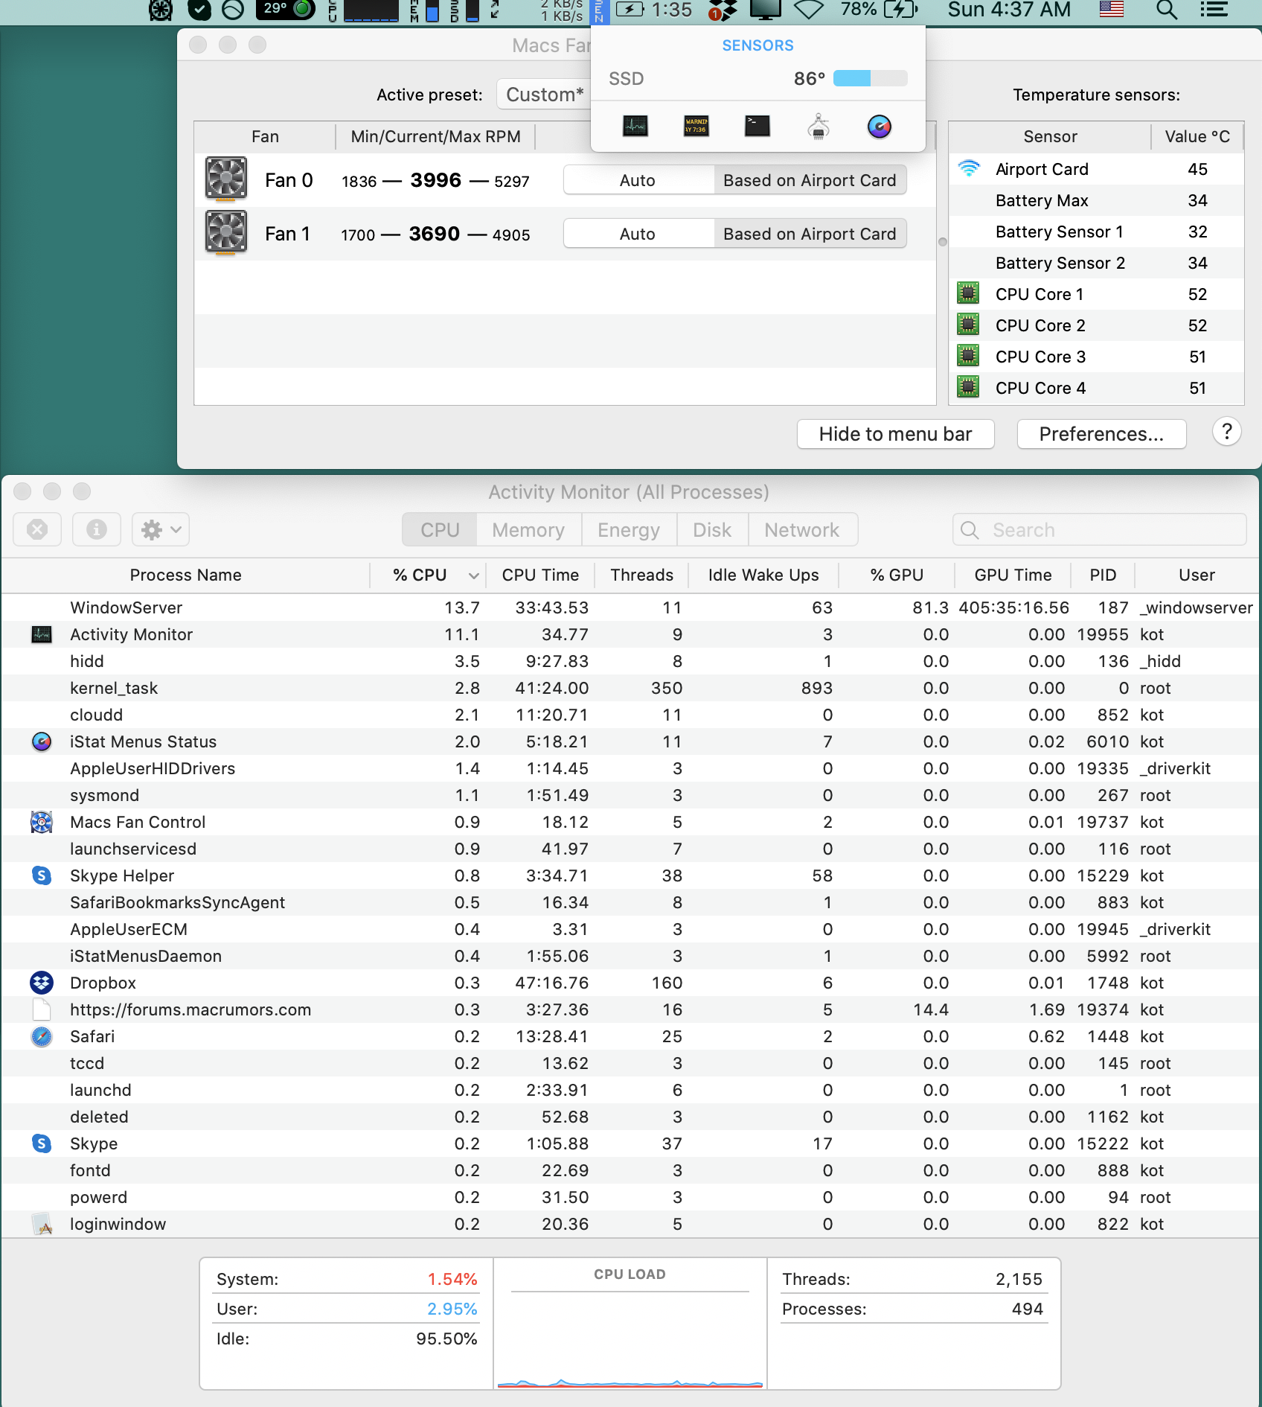Image resolution: width=1262 pixels, height=1407 pixels.
Task: Click the Inspect process info icon
Action: (97, 529)
